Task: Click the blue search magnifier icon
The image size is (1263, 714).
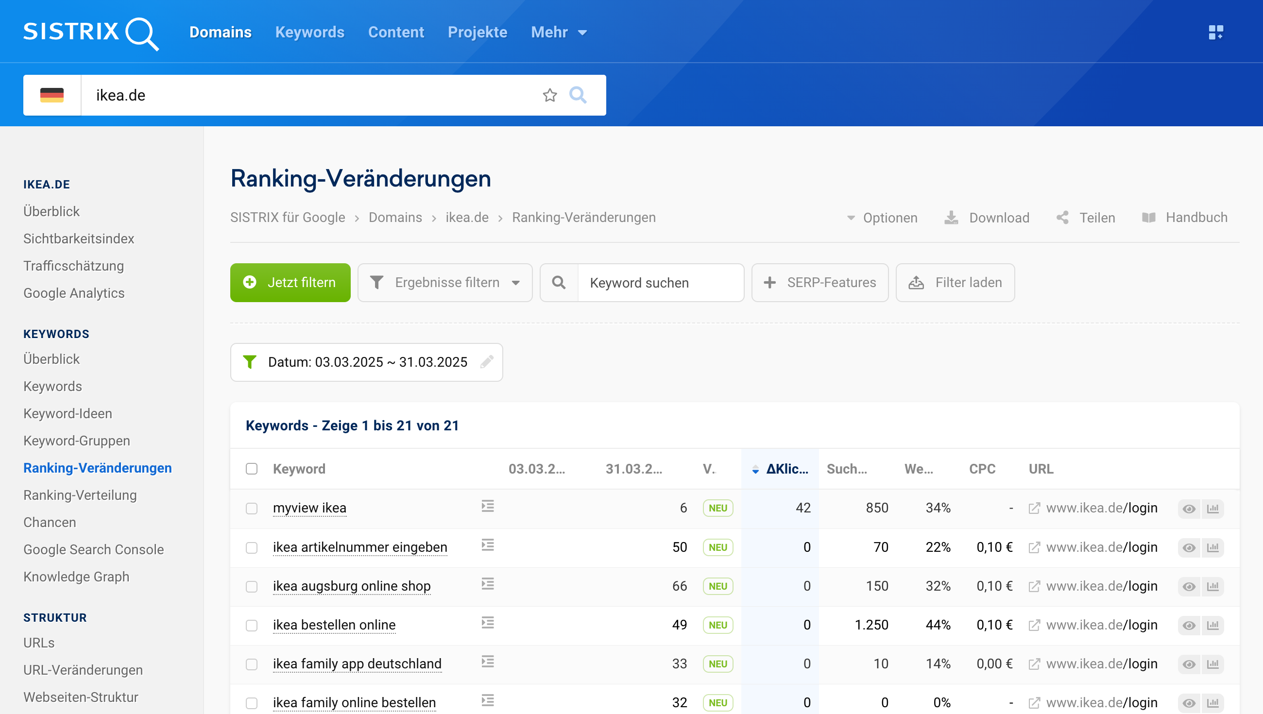Action: coord(578,95)
